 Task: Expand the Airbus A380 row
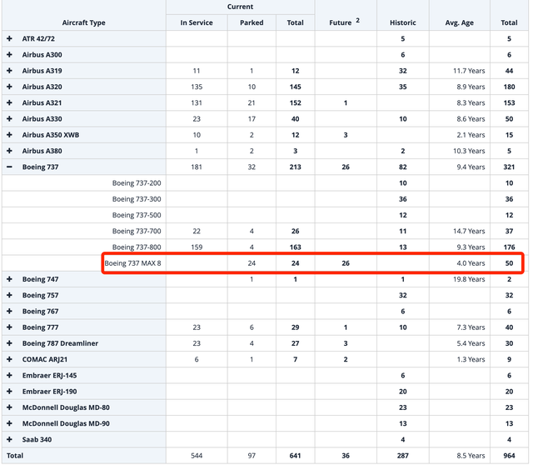[10, 151]
